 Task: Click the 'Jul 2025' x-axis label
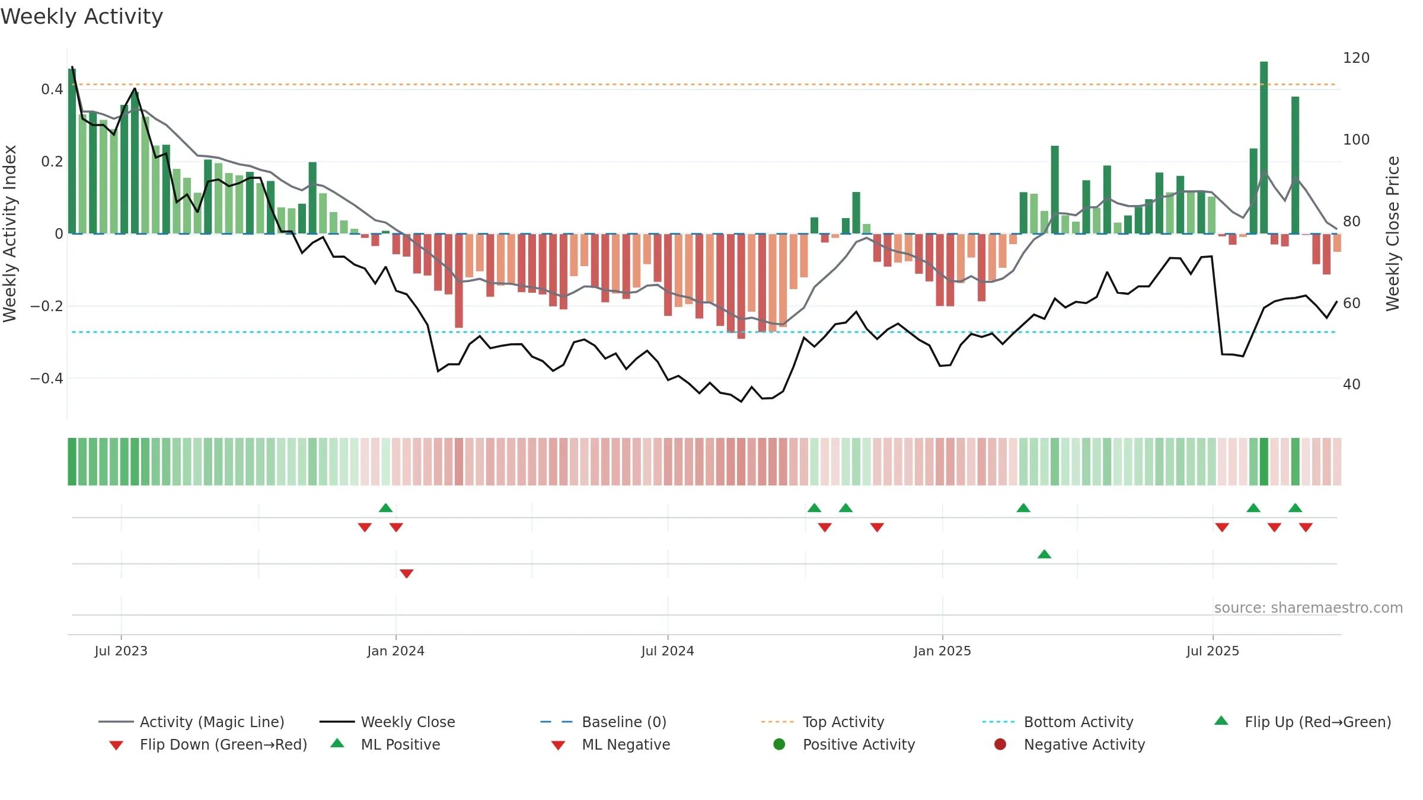pyautogui.click(x=1213, y=651)
